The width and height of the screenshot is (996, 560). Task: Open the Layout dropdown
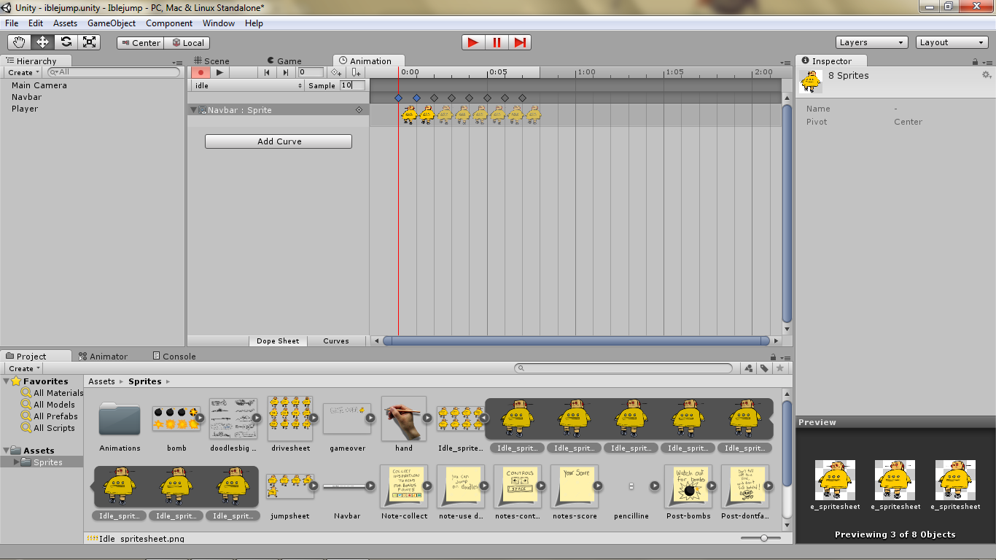click(x=952, y=42)
